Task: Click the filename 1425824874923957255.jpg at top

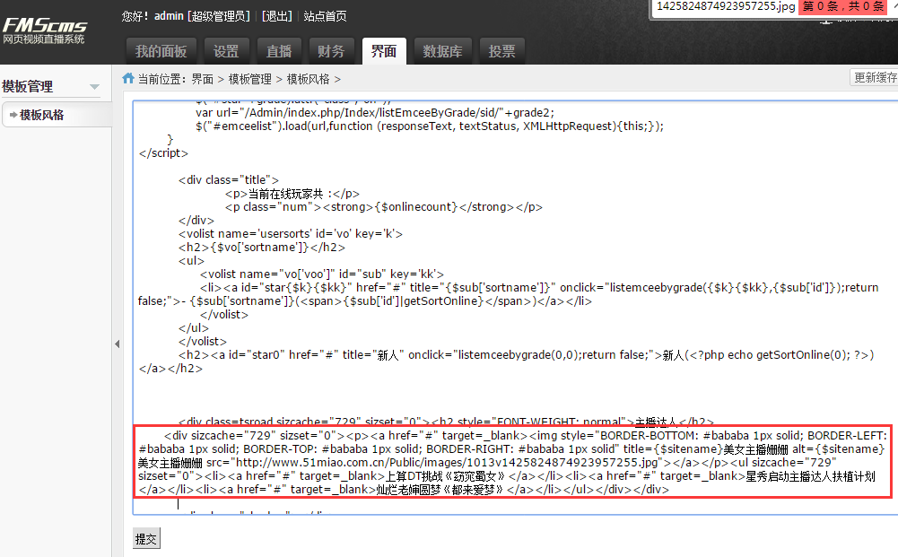Action: tap(726, 6)
